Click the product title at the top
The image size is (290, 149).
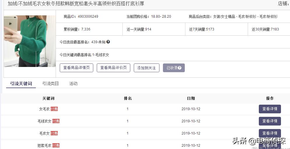tap(76, 4)
